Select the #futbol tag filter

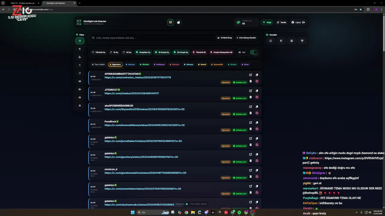point(145,64)
